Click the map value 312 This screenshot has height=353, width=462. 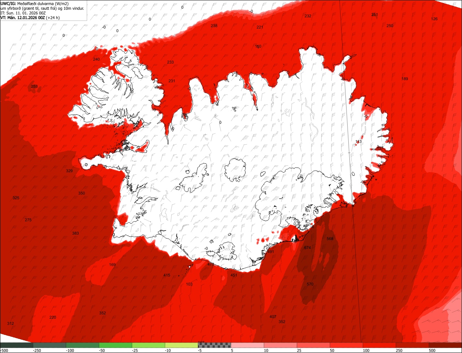[10, 323]
